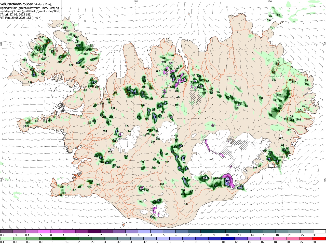326x244 pixels.
Task: Click the 9.8 precipitation value in the southeast
Action: click(269, 159)
